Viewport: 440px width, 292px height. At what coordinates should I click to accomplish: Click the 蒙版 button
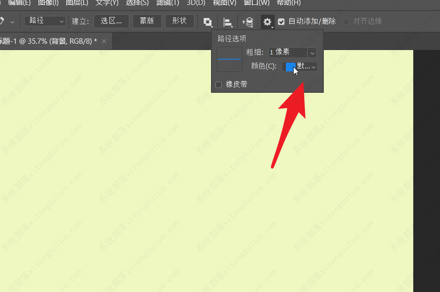click(147, 21)
